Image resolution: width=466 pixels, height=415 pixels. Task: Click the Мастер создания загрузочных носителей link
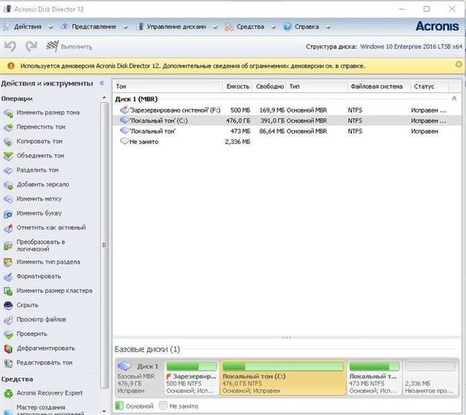click(50, 410)
